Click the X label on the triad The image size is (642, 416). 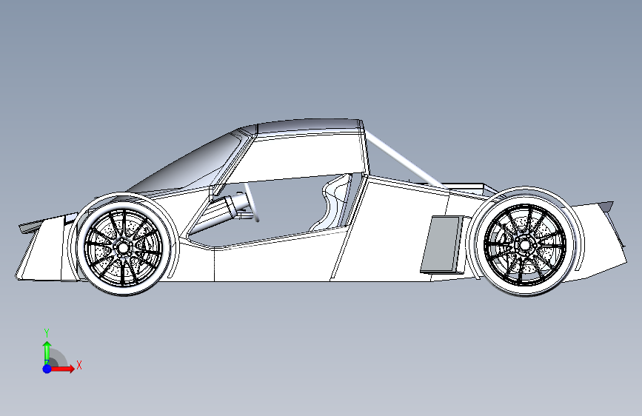pos(79,365)
